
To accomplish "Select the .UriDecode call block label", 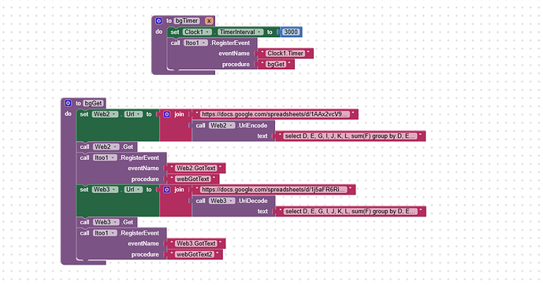I will pyautogui.click(x=252, y=201).
